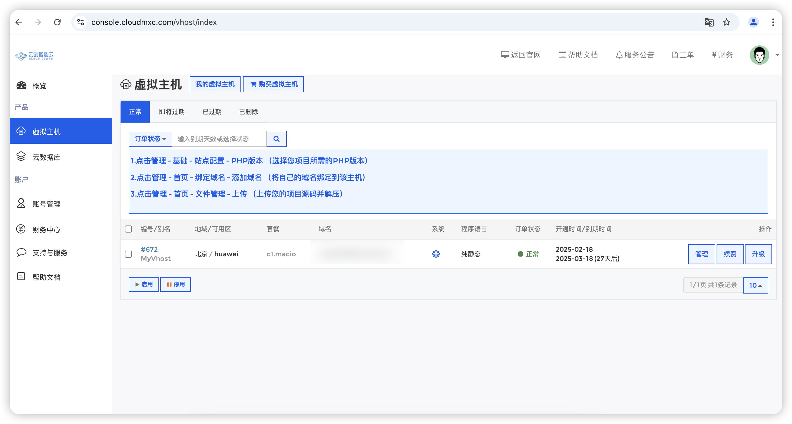Screen dimensions: 792x424
Task: Reload the current page
Action: click(57, 22)
